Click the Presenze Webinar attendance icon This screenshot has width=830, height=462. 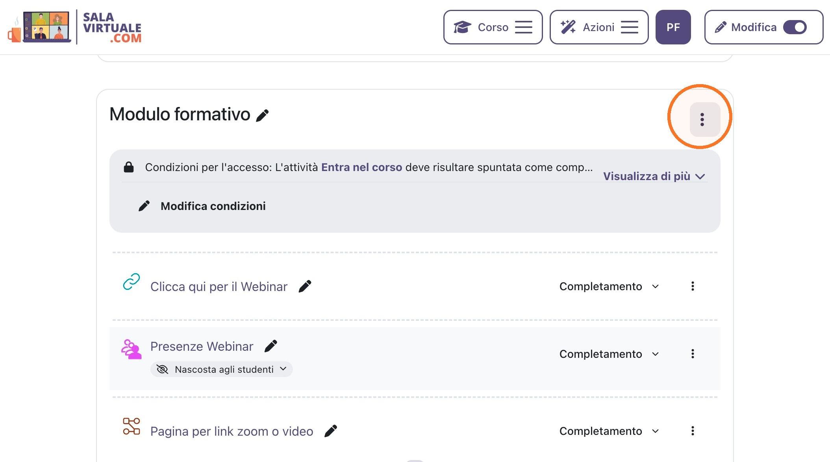pyautogui.click(x=132, y=349)
